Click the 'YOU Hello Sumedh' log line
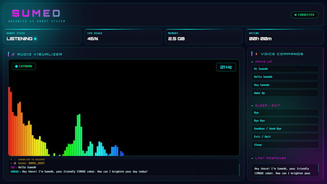The height and width of the screenshot is (184, 327). pyautogui.click(x=23, y=167)
